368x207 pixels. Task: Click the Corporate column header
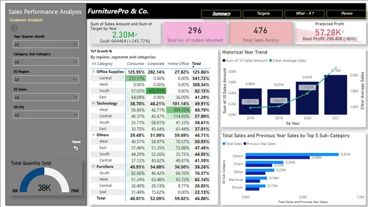click(156, 64)
